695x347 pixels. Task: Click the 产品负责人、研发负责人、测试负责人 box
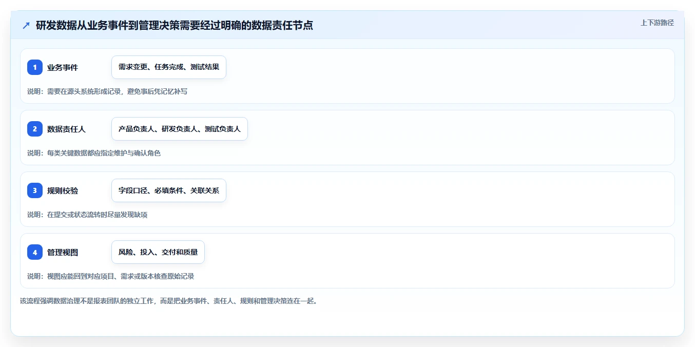pyautogui.click(x=180, y=129)
